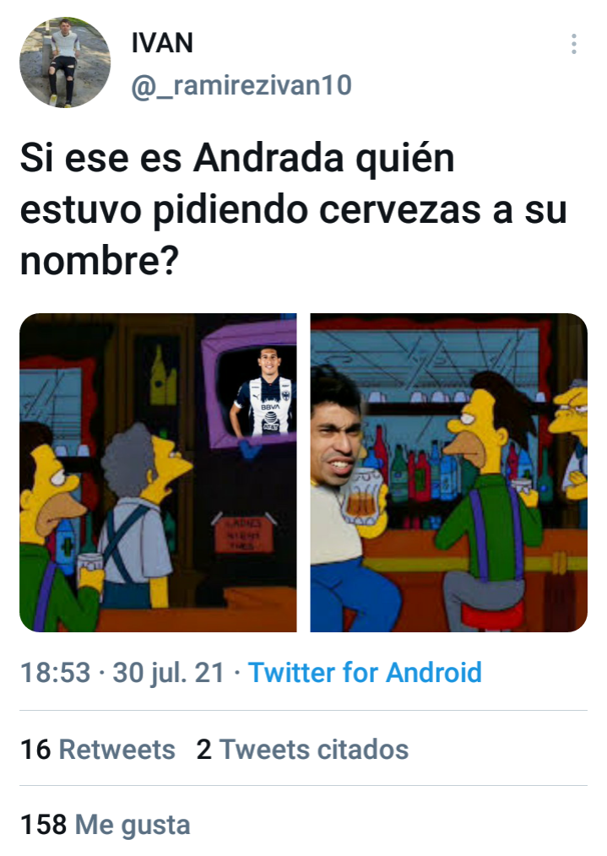607x856 pixels.
Task: Show the 158 Me gusta list
Action: 106,824
